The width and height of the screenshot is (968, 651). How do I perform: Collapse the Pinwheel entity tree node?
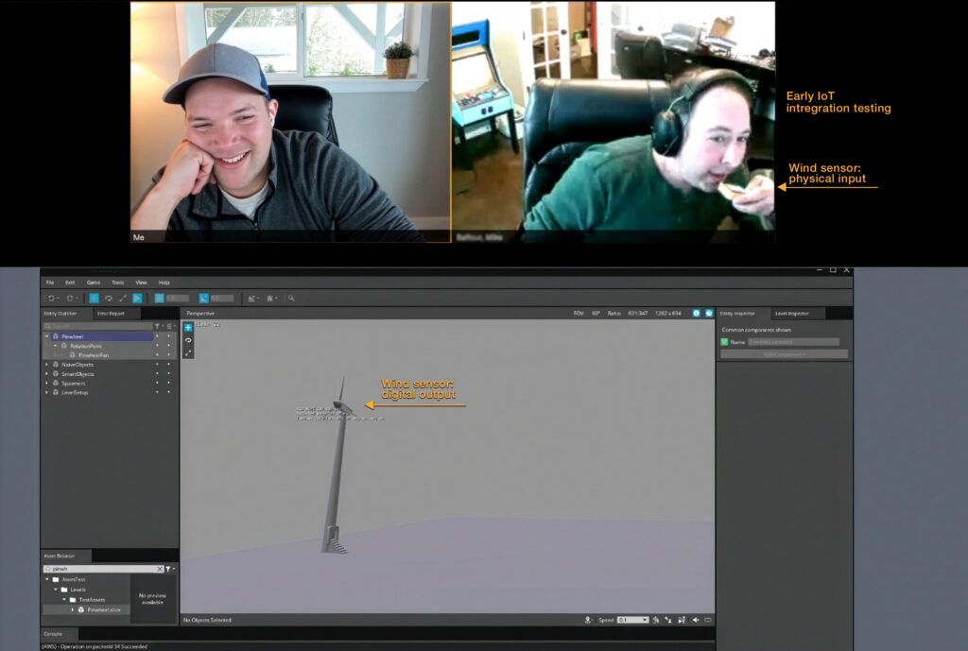click(x=47, y=336)
